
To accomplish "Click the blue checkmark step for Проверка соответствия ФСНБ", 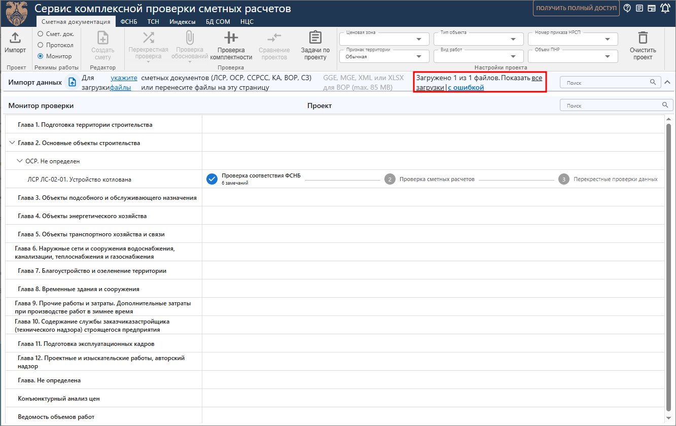I will click(212, 179).
